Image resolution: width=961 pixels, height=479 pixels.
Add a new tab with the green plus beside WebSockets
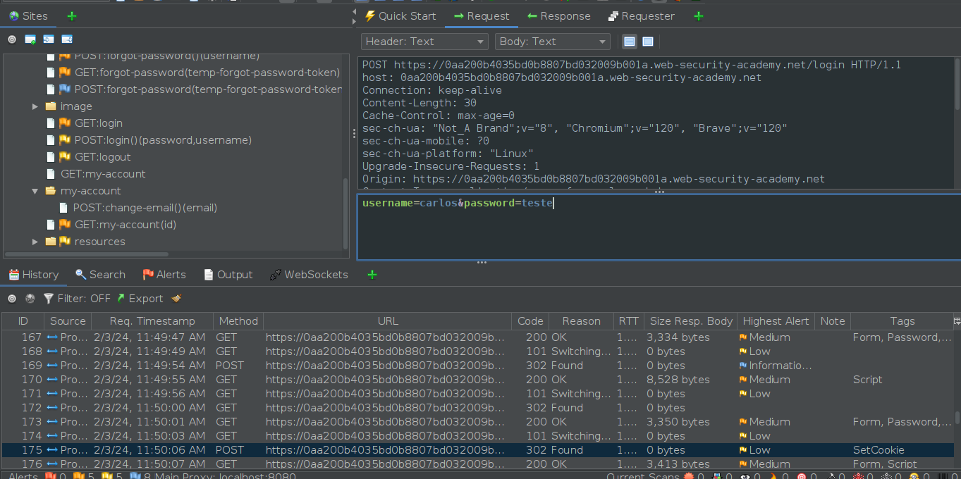372,275
